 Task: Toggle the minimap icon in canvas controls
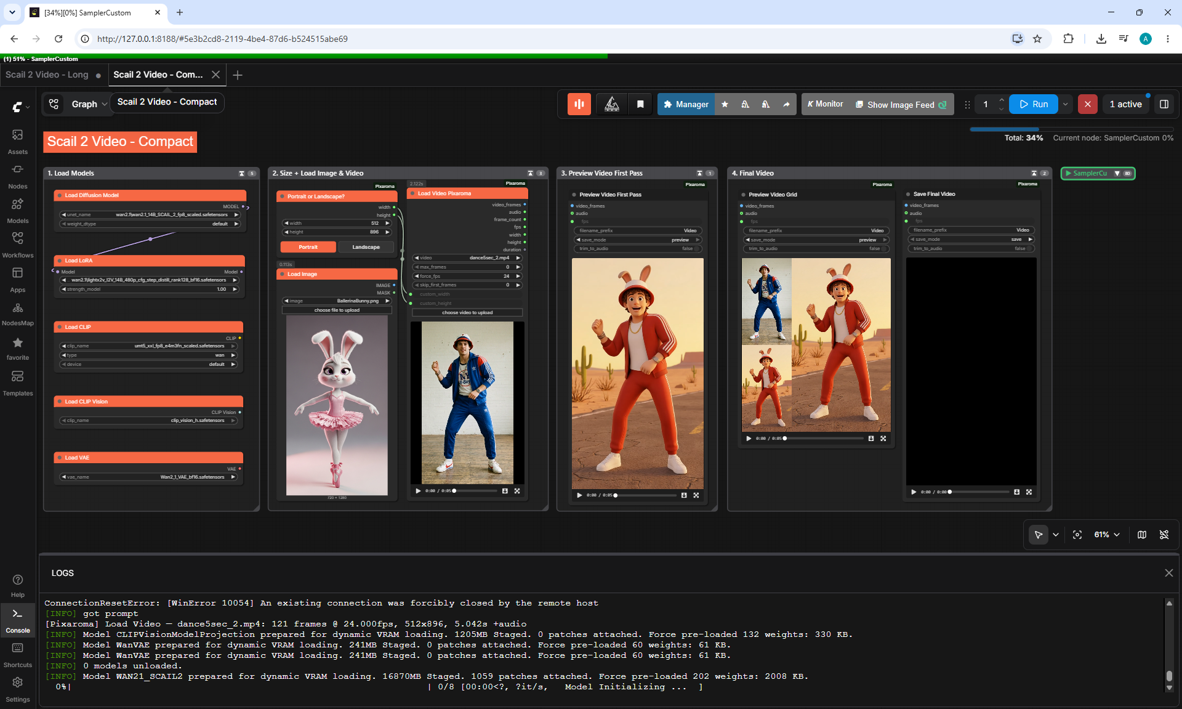pos(1142,535)
